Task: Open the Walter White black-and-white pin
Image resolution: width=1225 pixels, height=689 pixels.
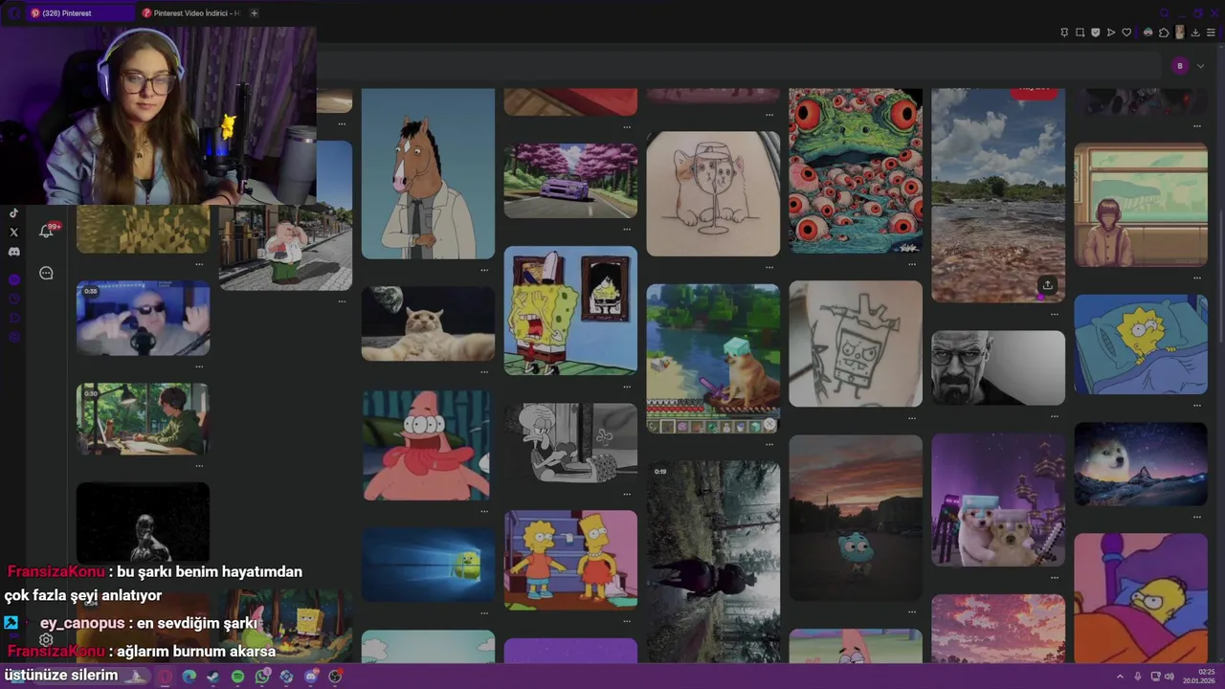Action: 998,368
